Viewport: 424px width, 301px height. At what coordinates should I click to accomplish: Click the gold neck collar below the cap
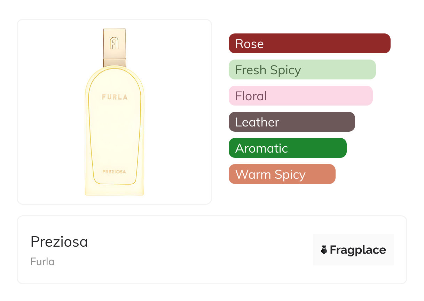pyautogui.click(x=115, y=63)
